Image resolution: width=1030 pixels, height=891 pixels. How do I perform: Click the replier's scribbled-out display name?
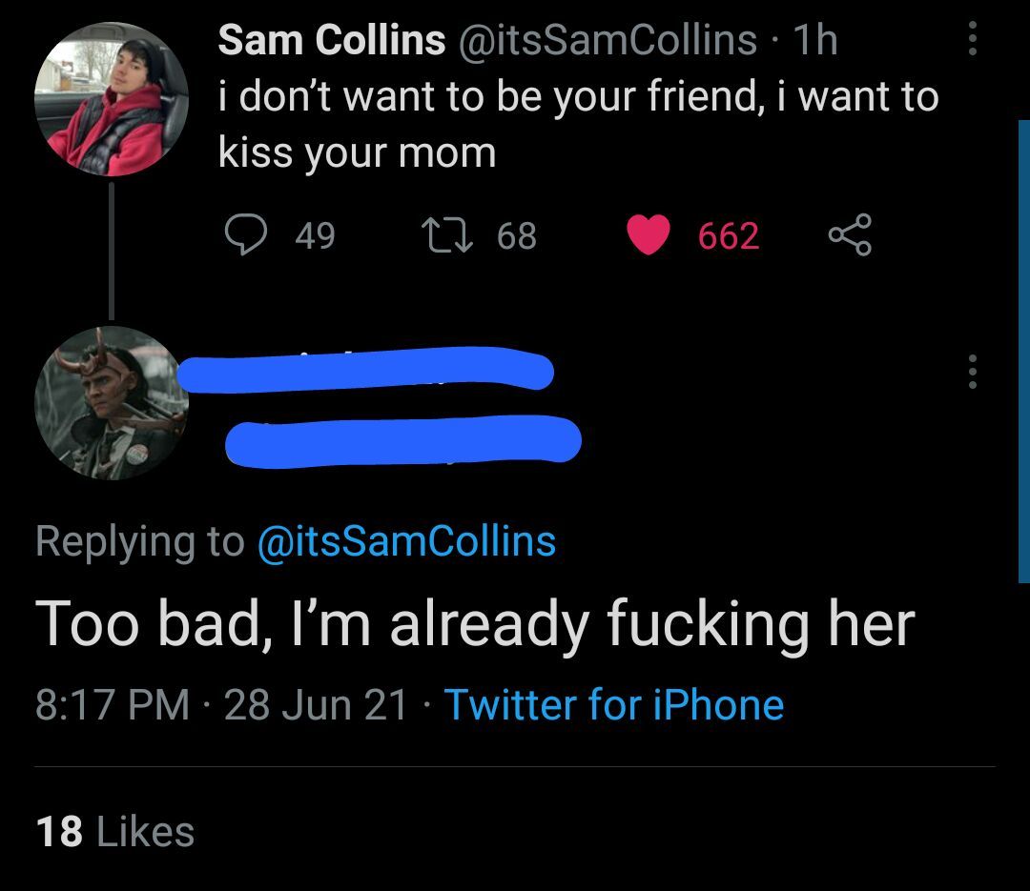click(x=365, y=371)
